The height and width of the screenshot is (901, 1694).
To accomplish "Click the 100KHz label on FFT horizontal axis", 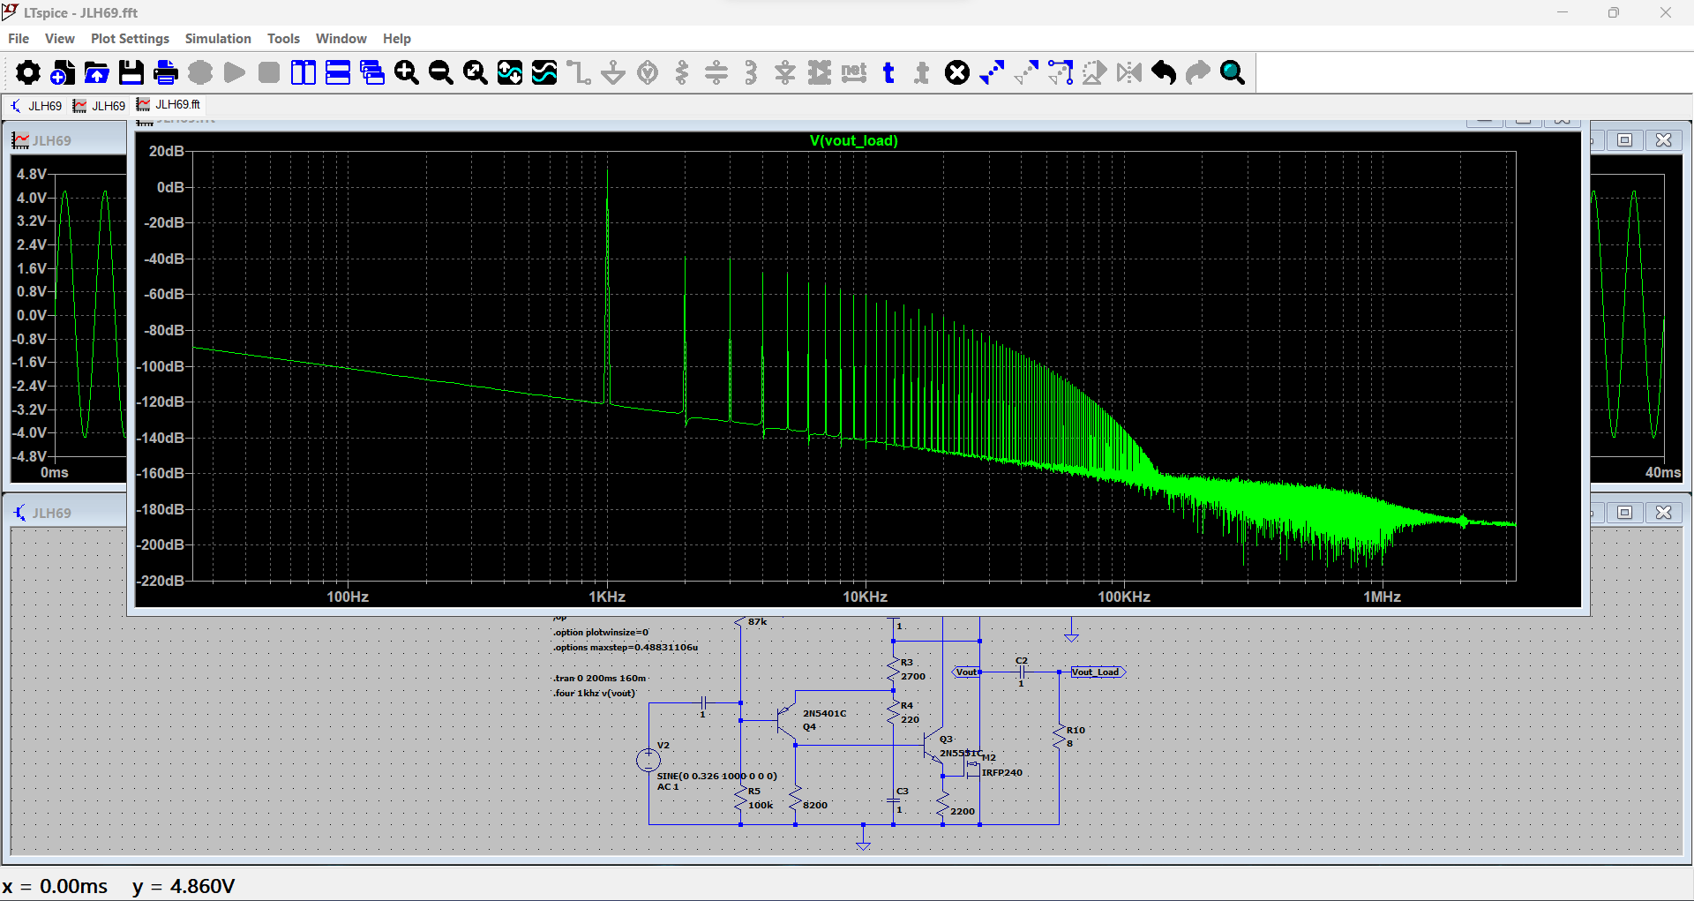I will [1123, 597].
